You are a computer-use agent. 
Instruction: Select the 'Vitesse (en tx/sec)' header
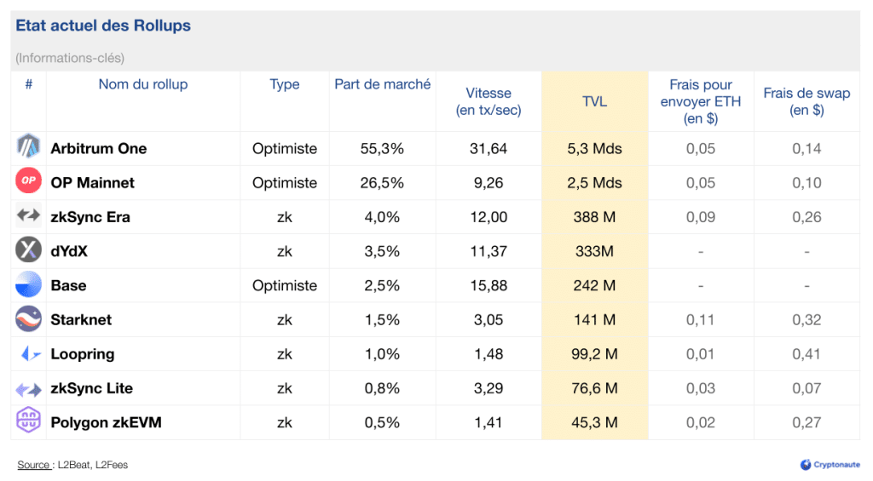[489, 102]
